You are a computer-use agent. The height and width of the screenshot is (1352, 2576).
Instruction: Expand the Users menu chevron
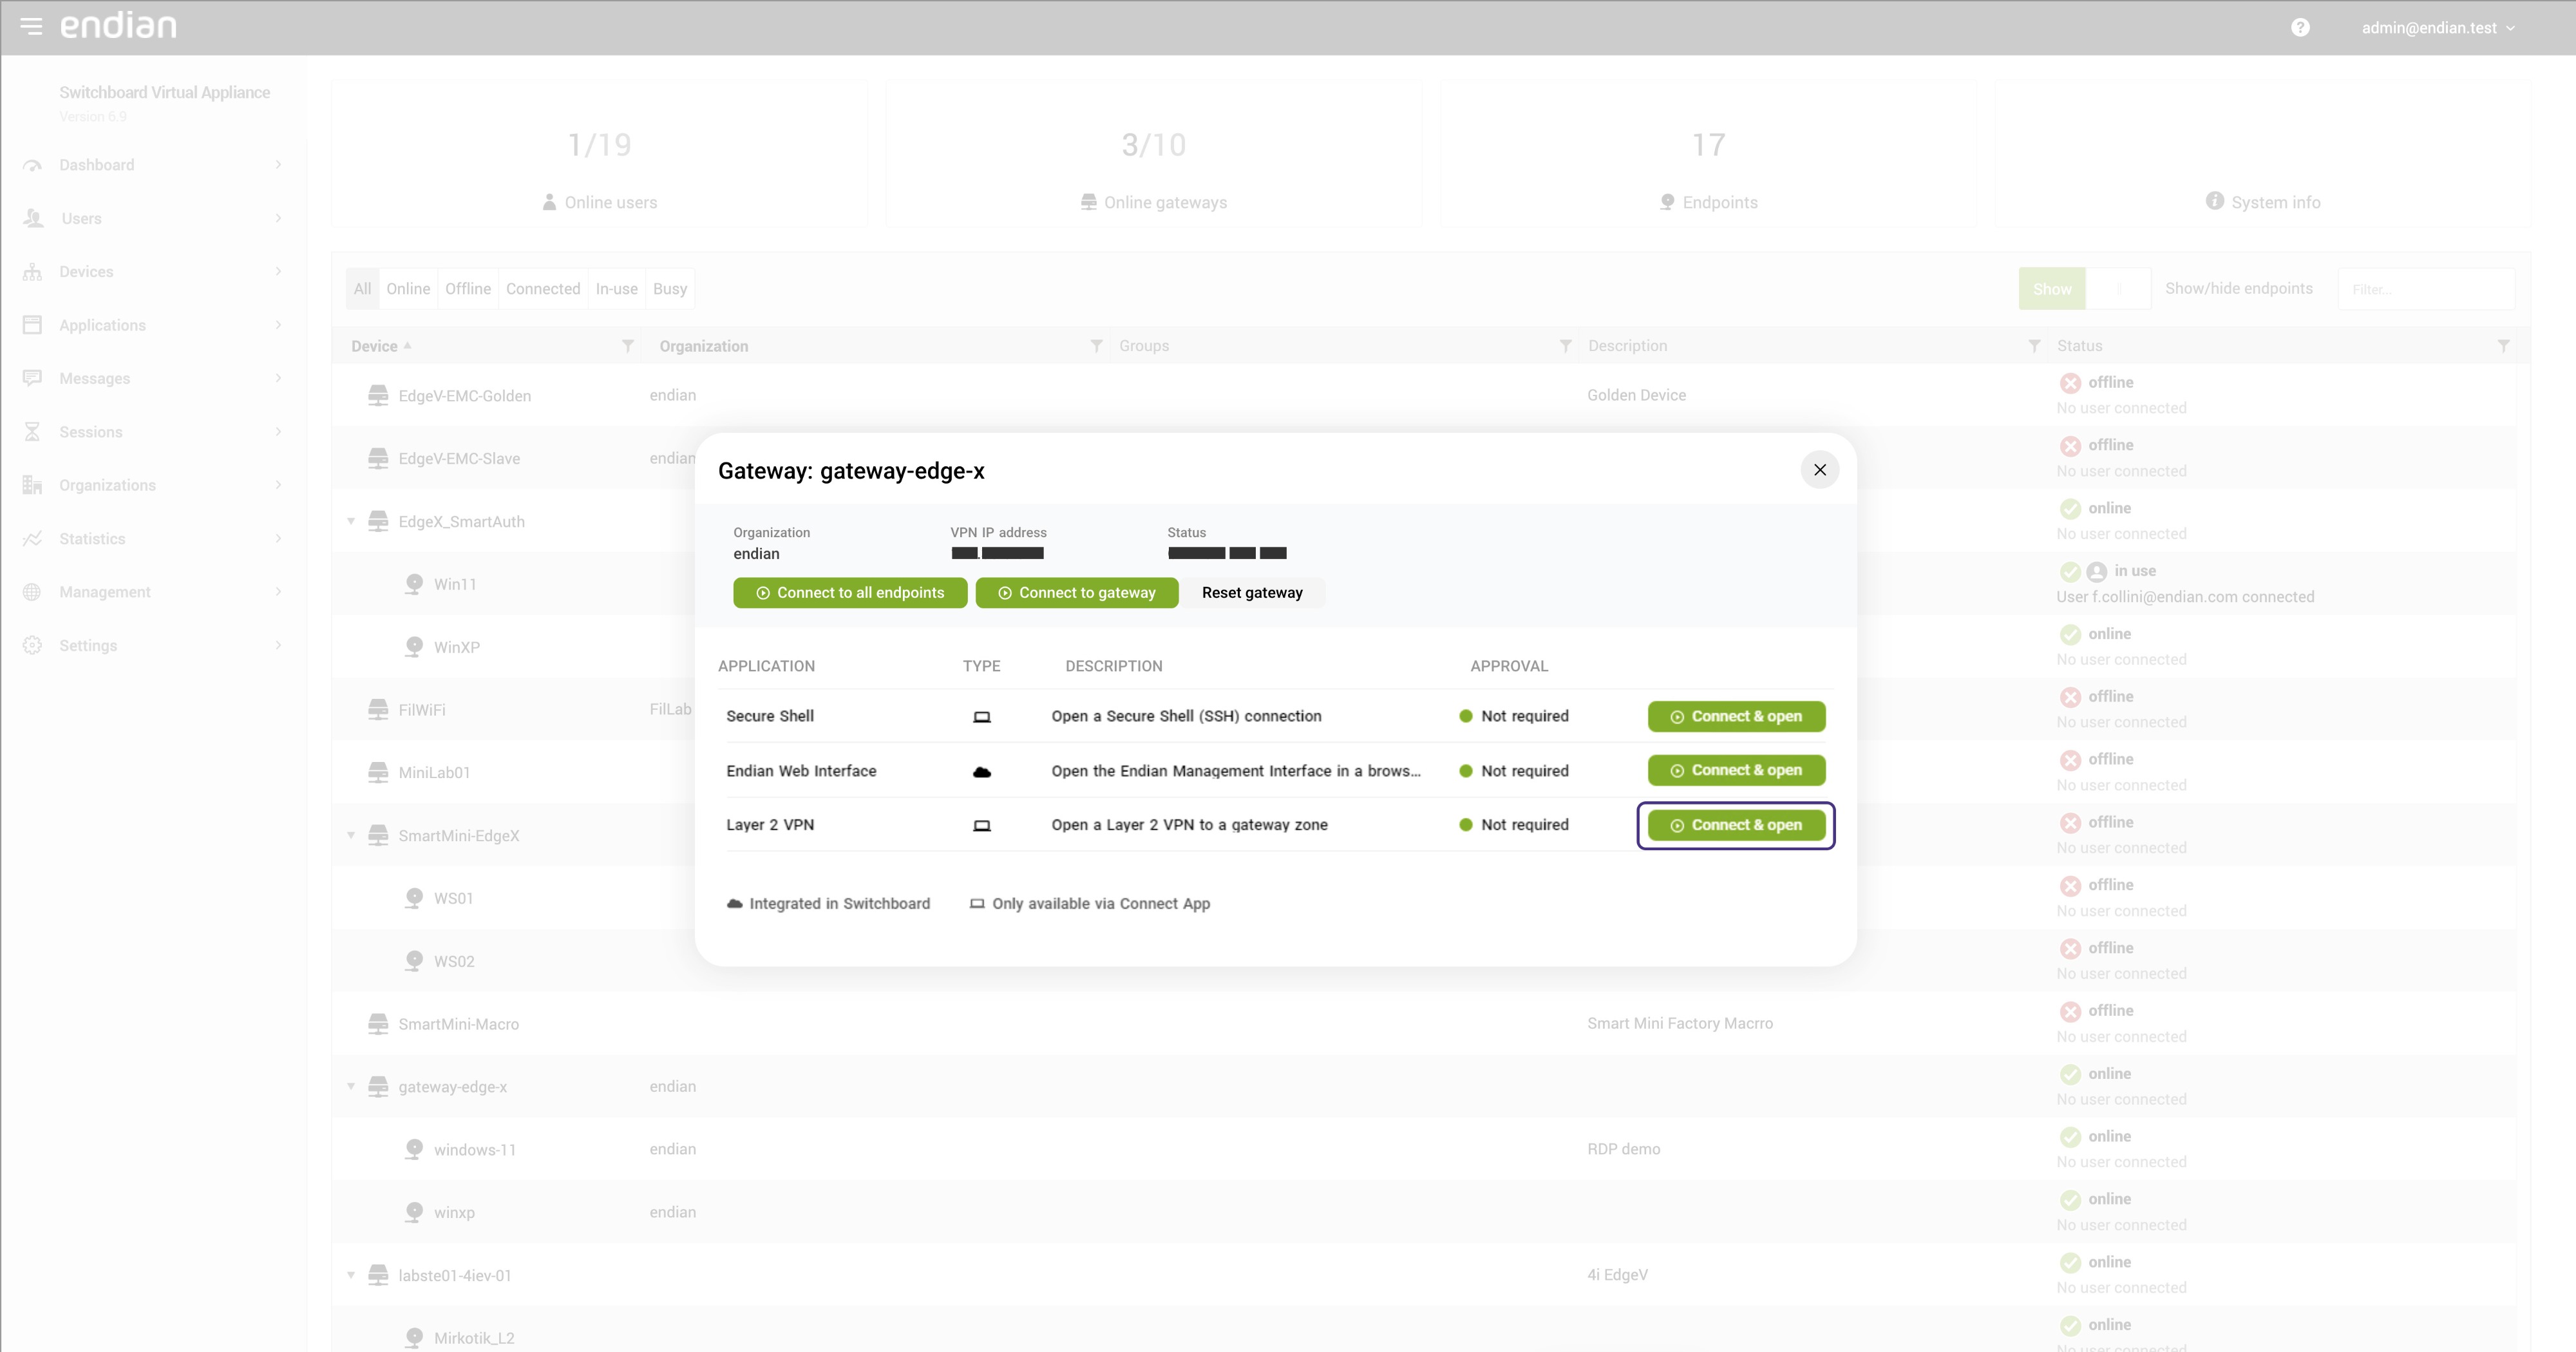278,218
